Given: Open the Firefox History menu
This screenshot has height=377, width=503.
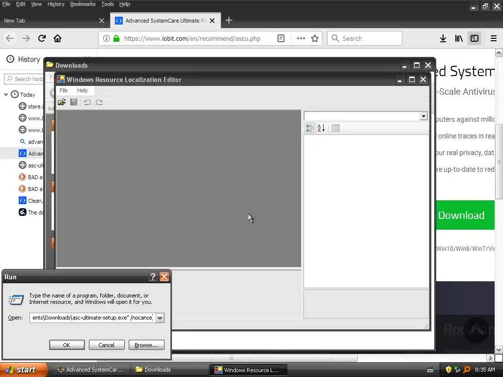Looking at the screenshot, I should click(56, 4).
